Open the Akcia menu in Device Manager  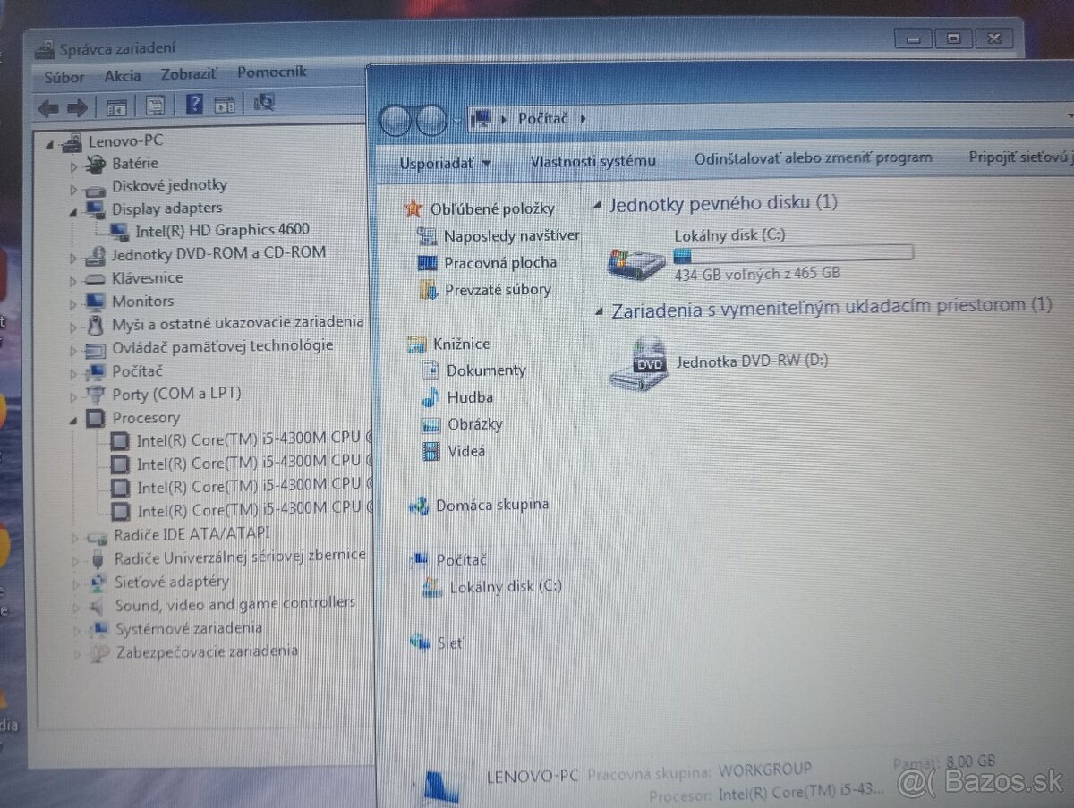123,74
